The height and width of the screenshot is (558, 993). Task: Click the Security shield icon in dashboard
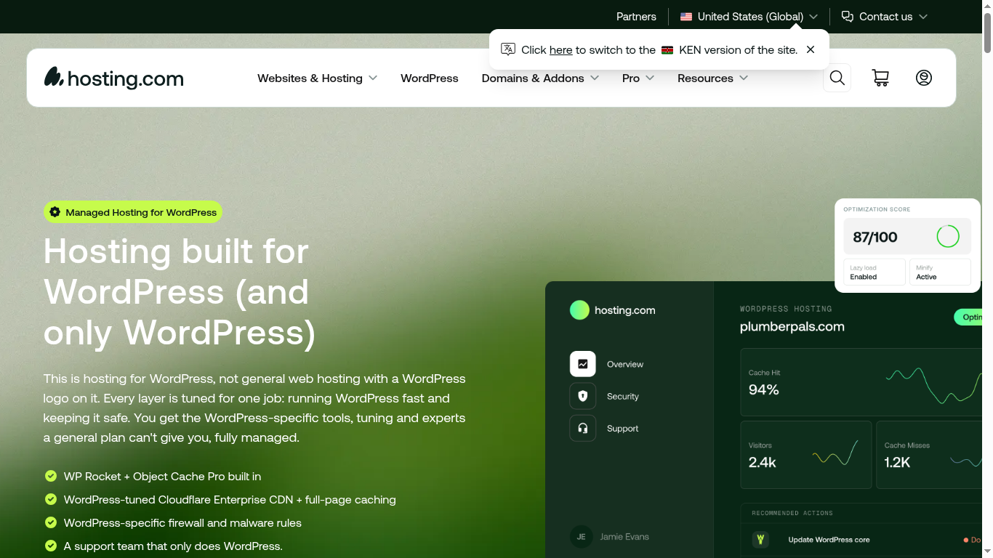click(x=583, y=396)
